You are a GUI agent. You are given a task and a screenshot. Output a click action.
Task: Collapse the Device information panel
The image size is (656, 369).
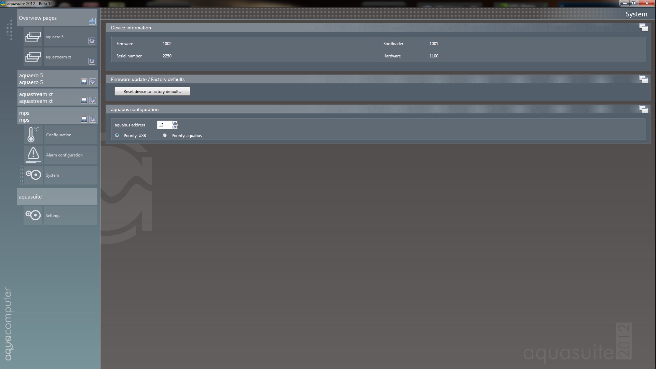(x=643, y=28)
